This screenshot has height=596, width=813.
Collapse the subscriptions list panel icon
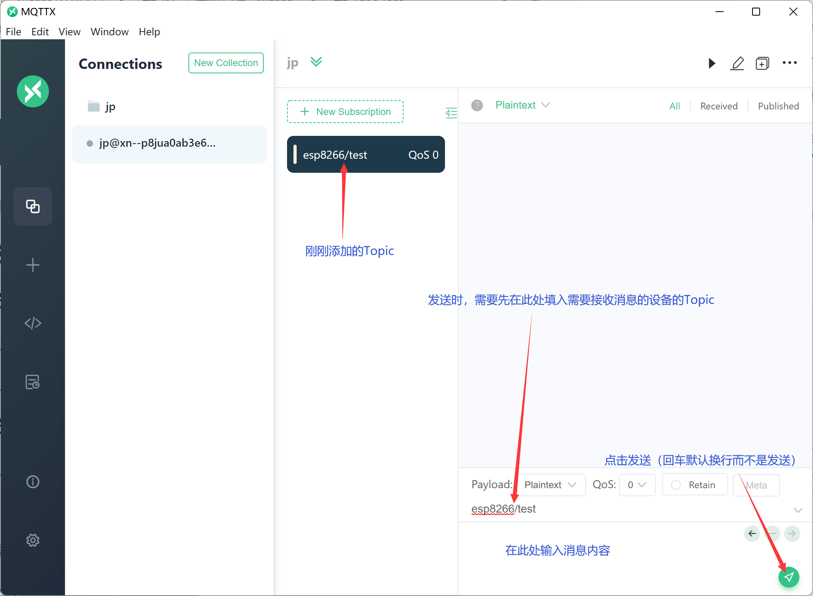(x=451, y=113)
